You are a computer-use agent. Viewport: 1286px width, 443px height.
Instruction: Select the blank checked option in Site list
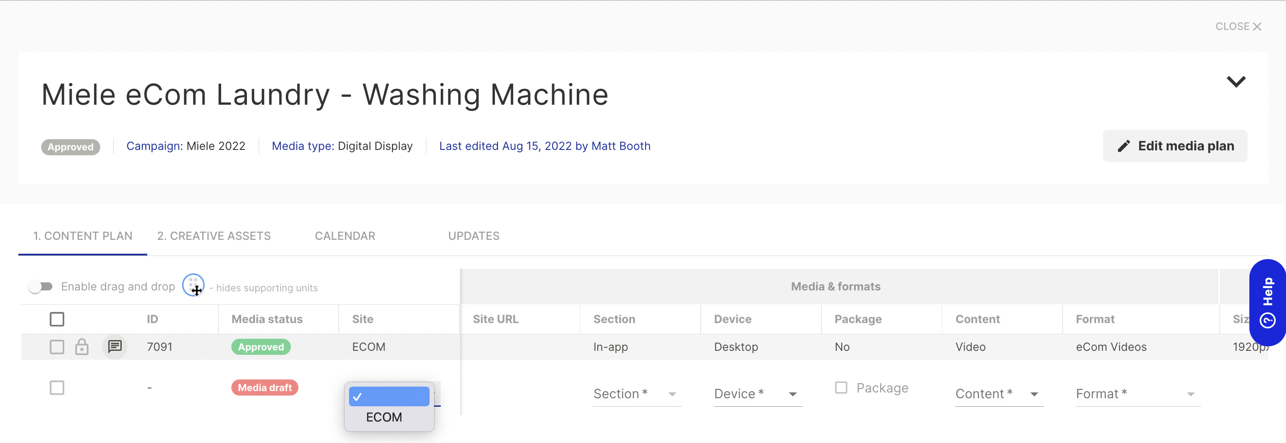click(389, 396)
